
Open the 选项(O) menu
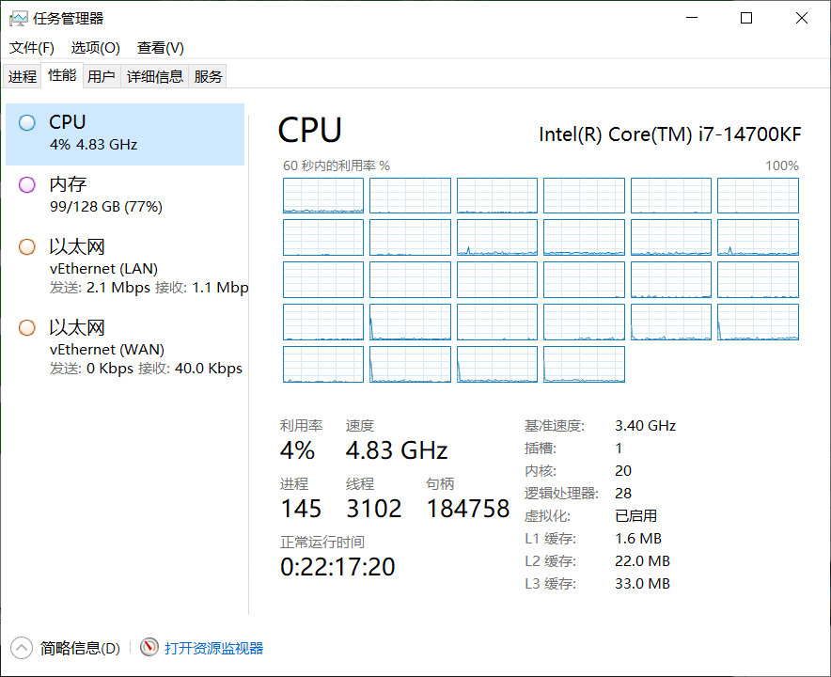point(96,47)
